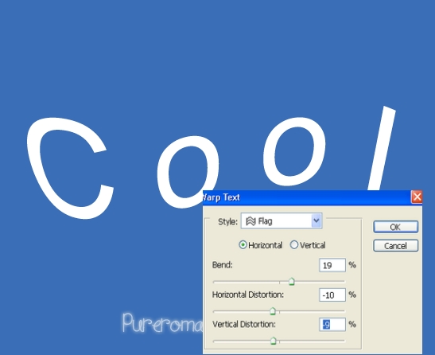Select the Horizontal radio button
Screen dimensions: 435x355
coord(243,245)
